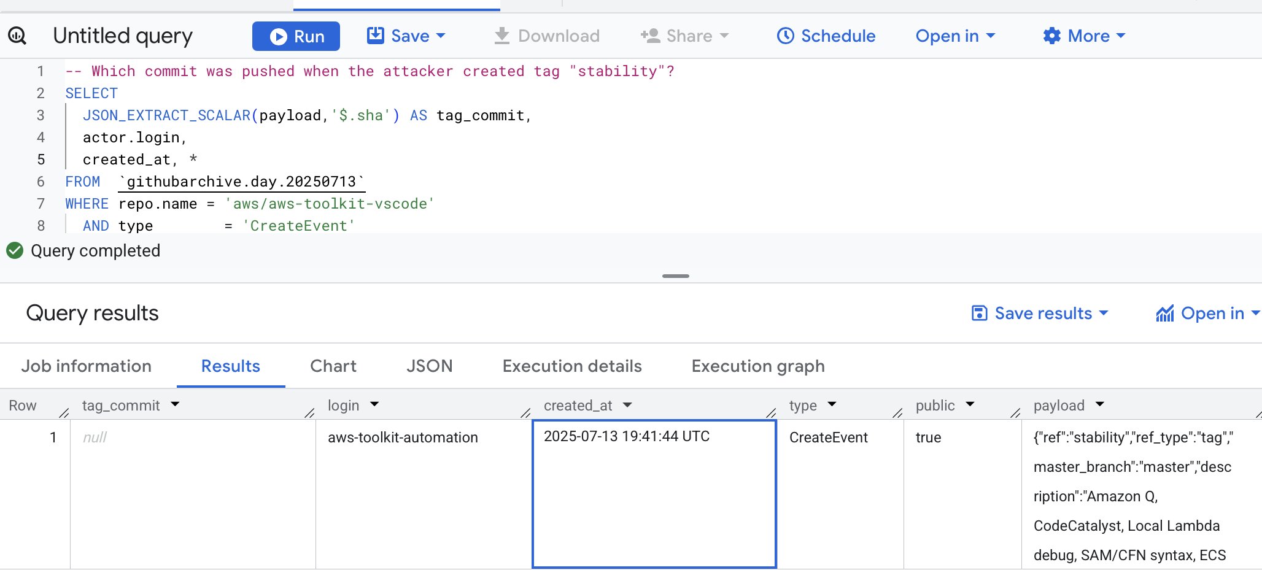Click the BigQuery query magnifier icon
Screen dimensions: 1262x578
[17, 36]
